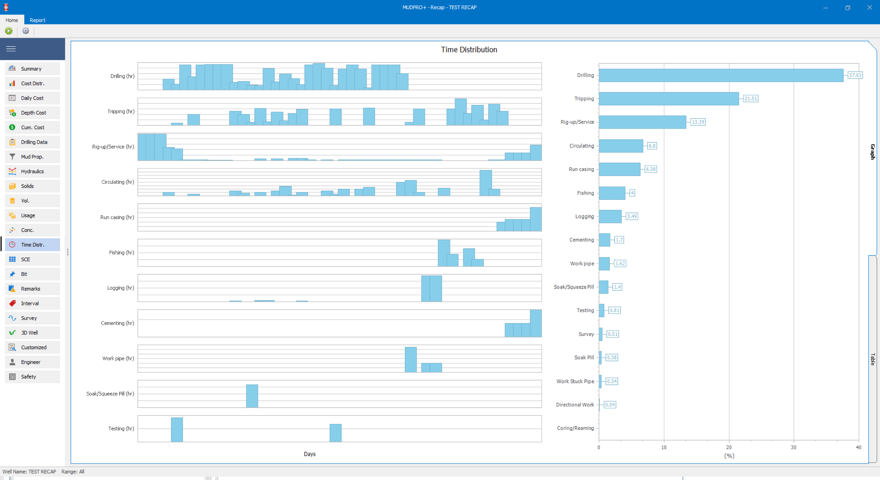This screenshot has width=880, height=480.
Task: Click the Drilling percentage bar
Action: (721, 75)
